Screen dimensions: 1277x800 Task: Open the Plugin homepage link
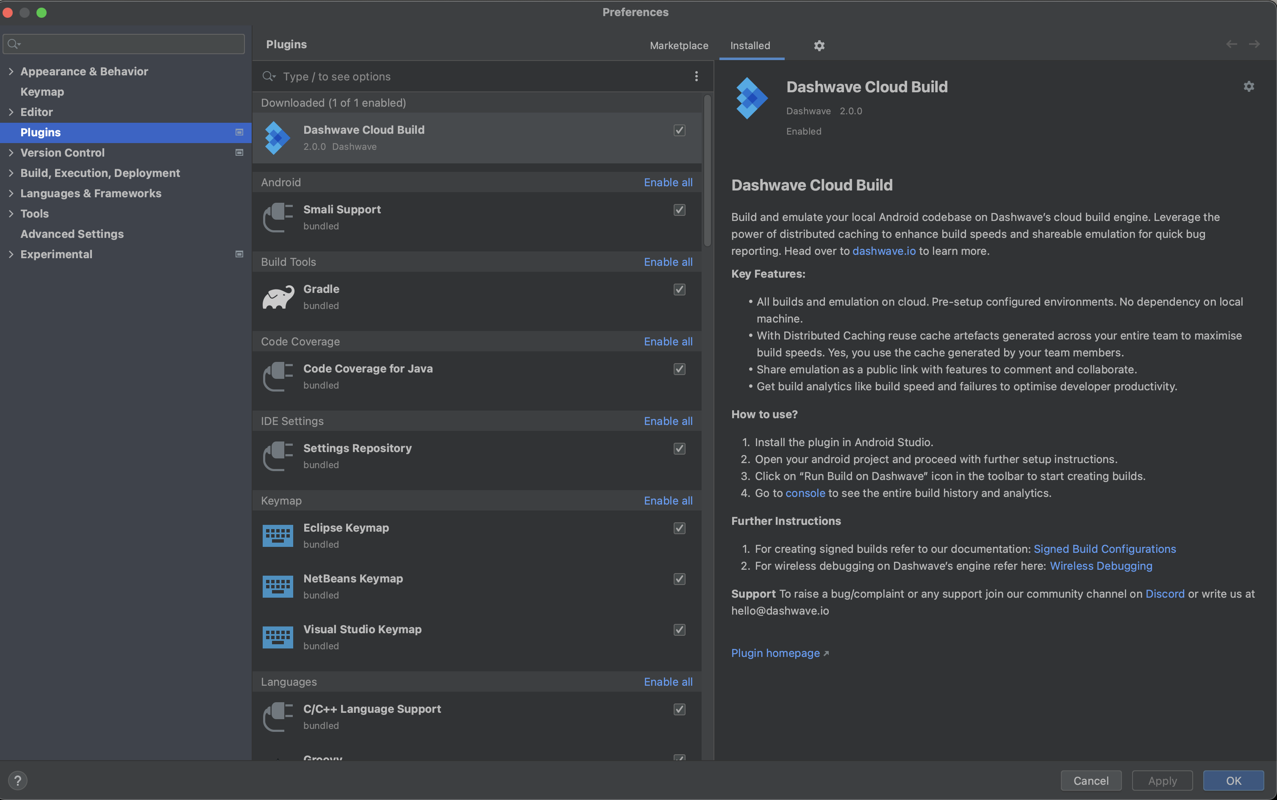pyautogui.click(x=775, y=653)
